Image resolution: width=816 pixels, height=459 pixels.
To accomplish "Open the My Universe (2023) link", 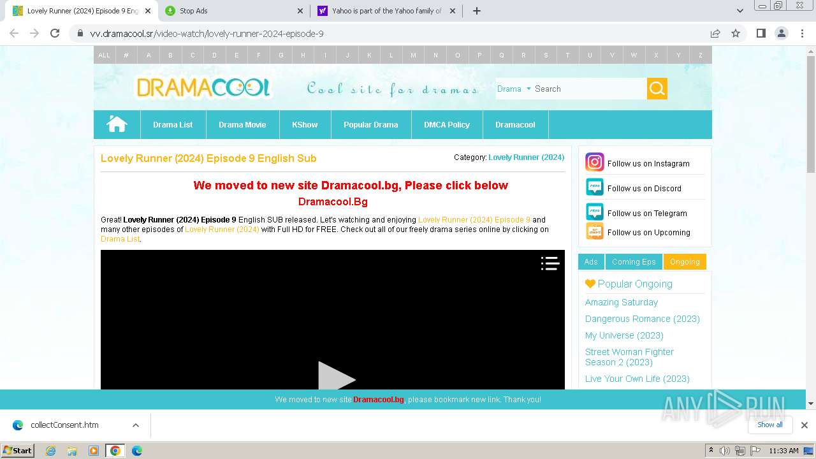I will (624, 335).
